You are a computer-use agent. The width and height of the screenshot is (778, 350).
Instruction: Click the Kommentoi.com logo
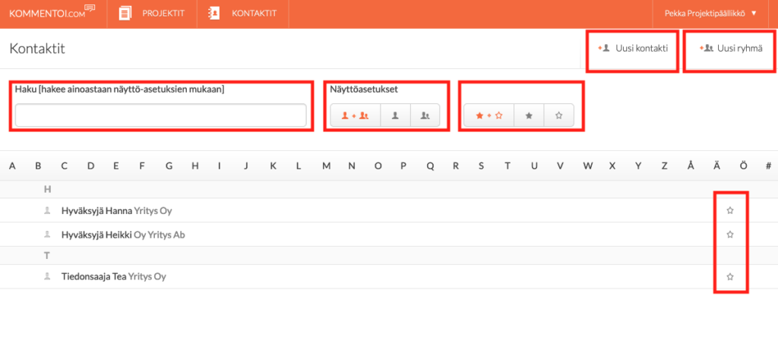tap(52, 13)
